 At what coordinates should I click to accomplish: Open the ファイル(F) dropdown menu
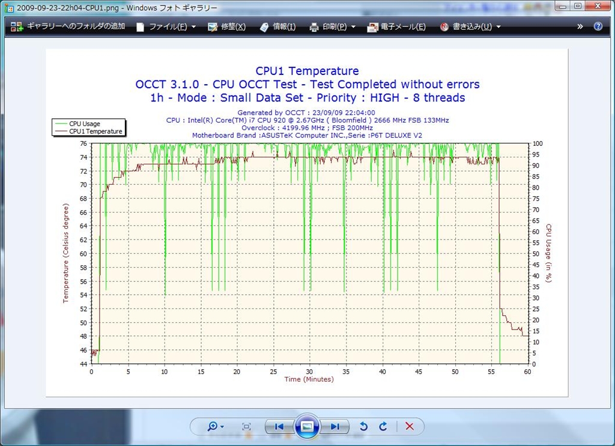point(166,26)
